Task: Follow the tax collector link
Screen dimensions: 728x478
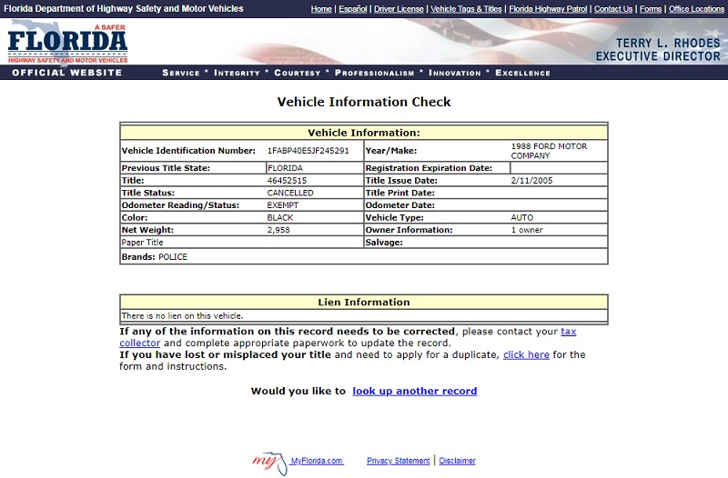Action: click(x=568, y=332)
